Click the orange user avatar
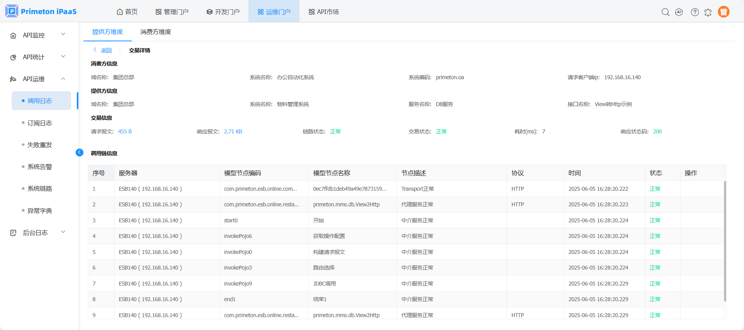Image resolution: width=744 pixels, height=330 pixels. coord(723,12)
